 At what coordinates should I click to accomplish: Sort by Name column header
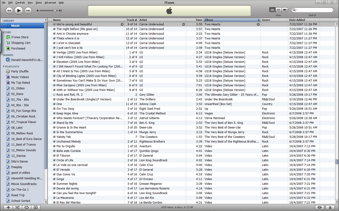[88, 20]
